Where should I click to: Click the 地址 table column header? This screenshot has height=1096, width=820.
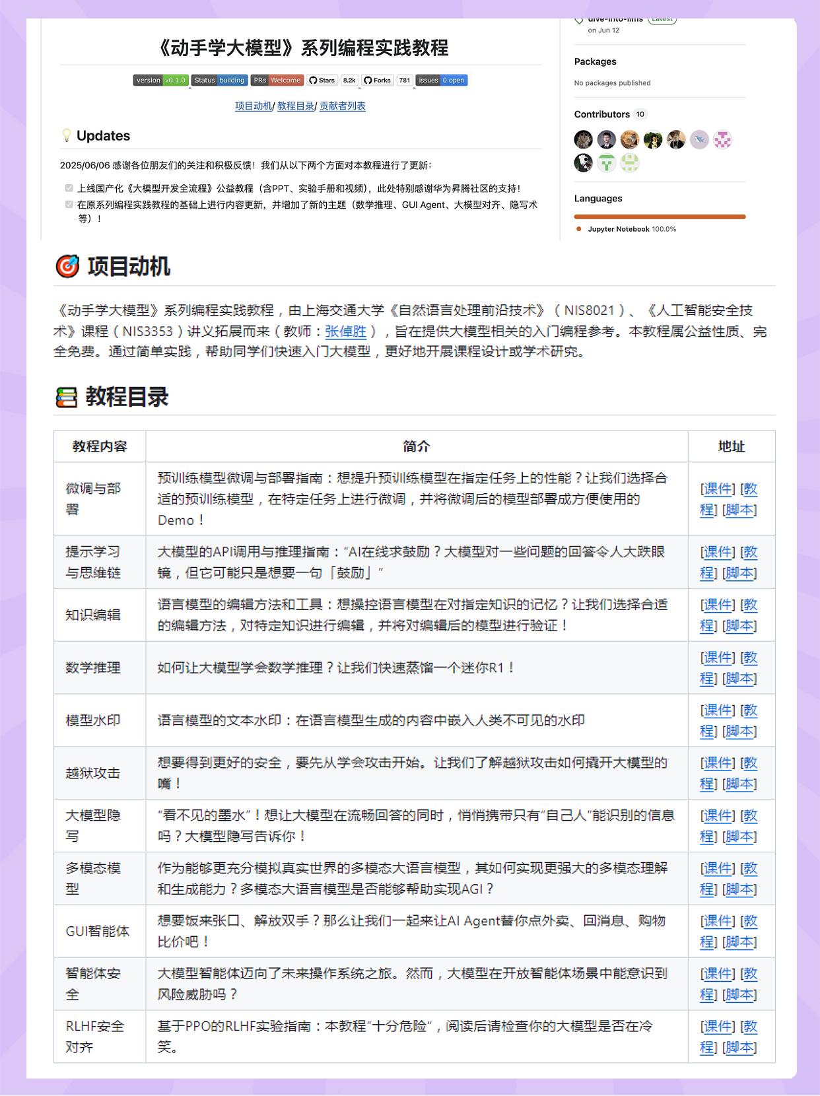click(732, 446)
